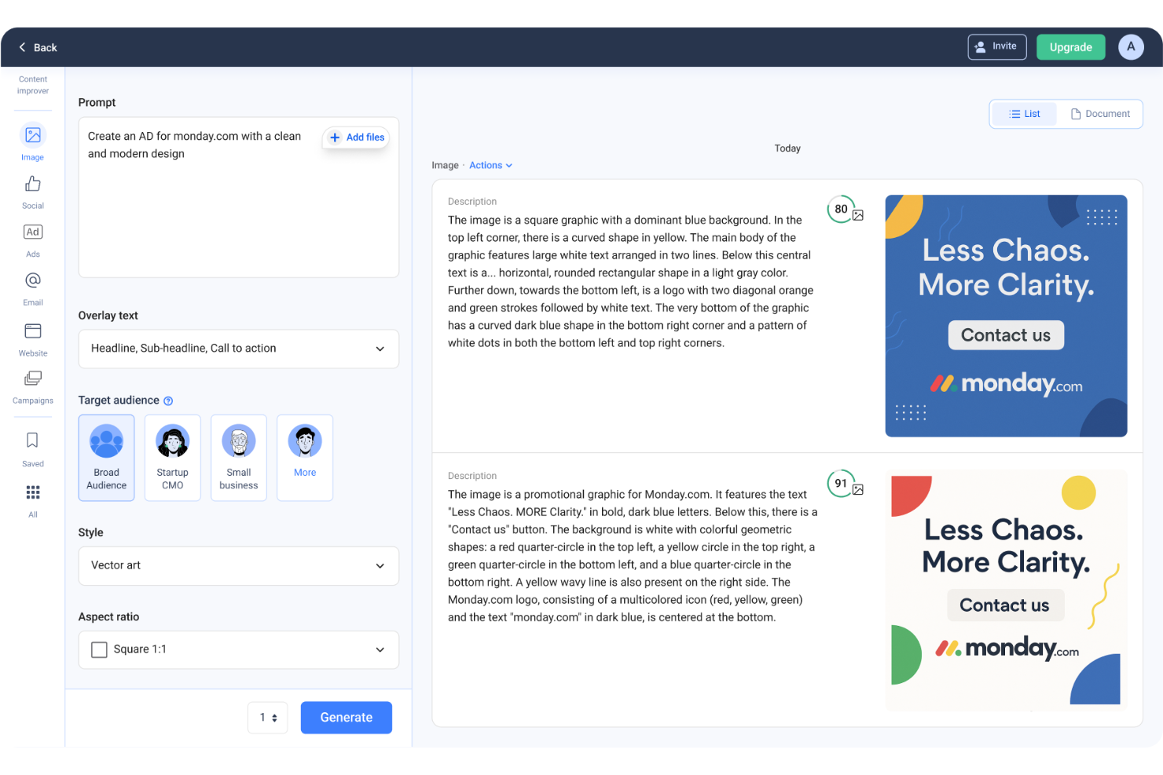Open the Overlay text dropdown
Screen dimensions: 1163x775
[239, 349]
